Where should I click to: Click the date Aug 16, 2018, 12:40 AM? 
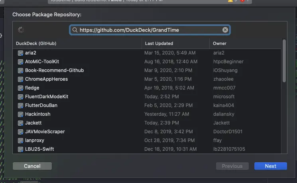pos(171,61)
